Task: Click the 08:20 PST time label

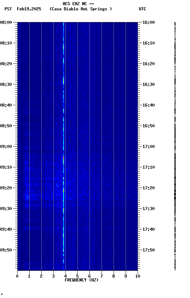Action: (x=6, y=64)
